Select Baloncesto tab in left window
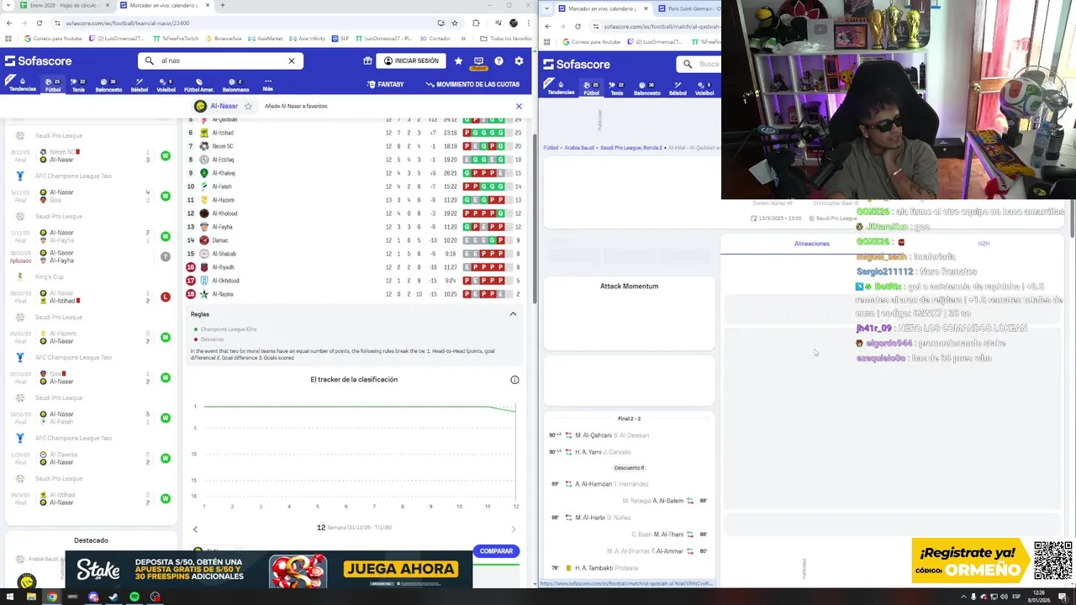 click(x=108, y=86)
